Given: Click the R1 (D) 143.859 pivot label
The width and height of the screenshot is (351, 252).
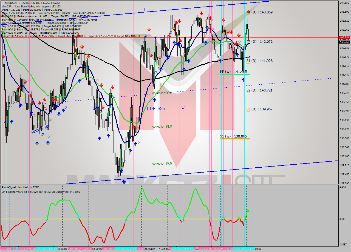Looking at the screenshot, I should (x=259, y=12).
